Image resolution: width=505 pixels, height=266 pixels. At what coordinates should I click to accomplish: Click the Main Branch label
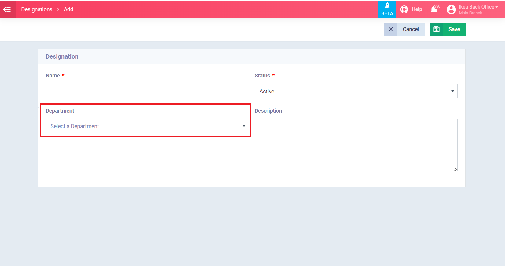pos(470,13)
